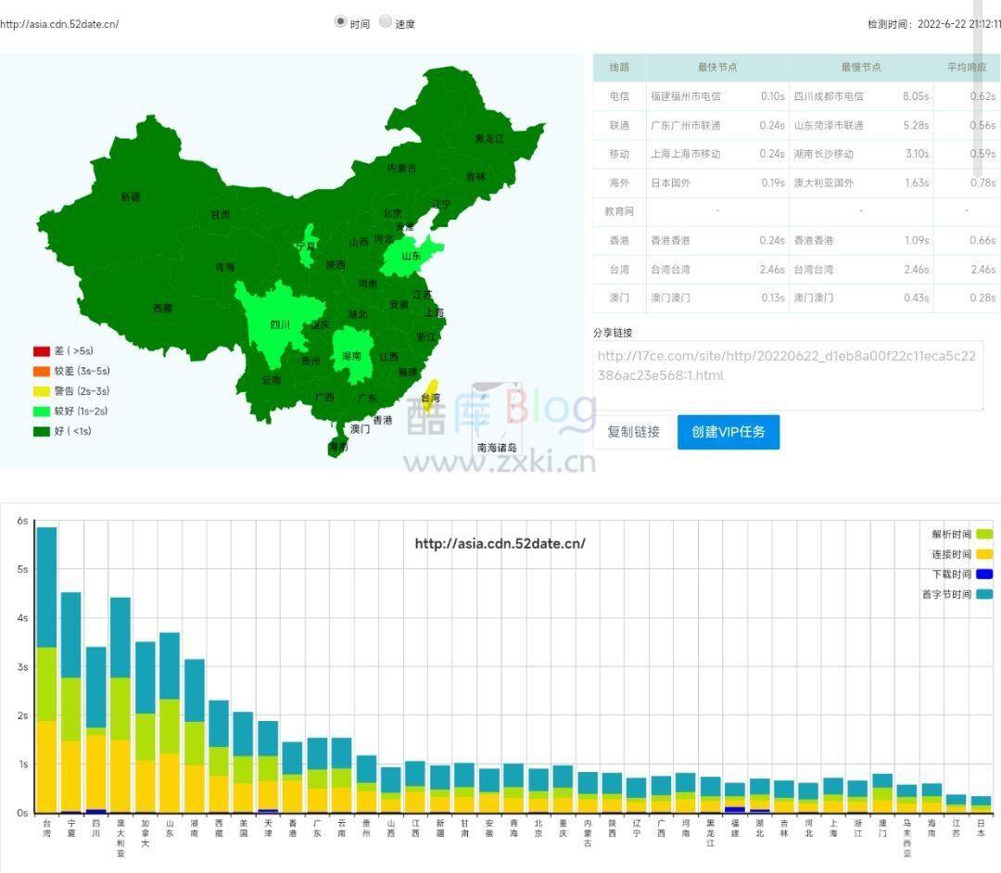Select 四川 province on the map
This screenshot has height=873, width=1001.
point(279,324)
